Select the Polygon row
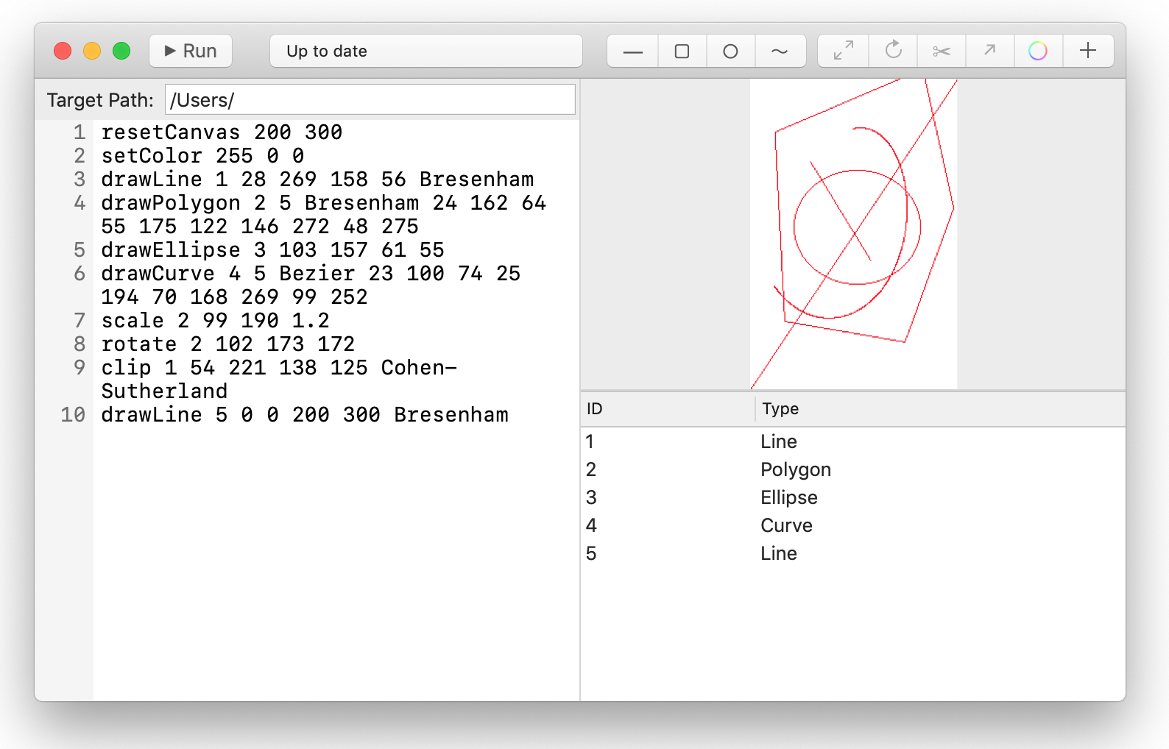Viewport: 1169px width, 749px height. [x=853, y=469]
